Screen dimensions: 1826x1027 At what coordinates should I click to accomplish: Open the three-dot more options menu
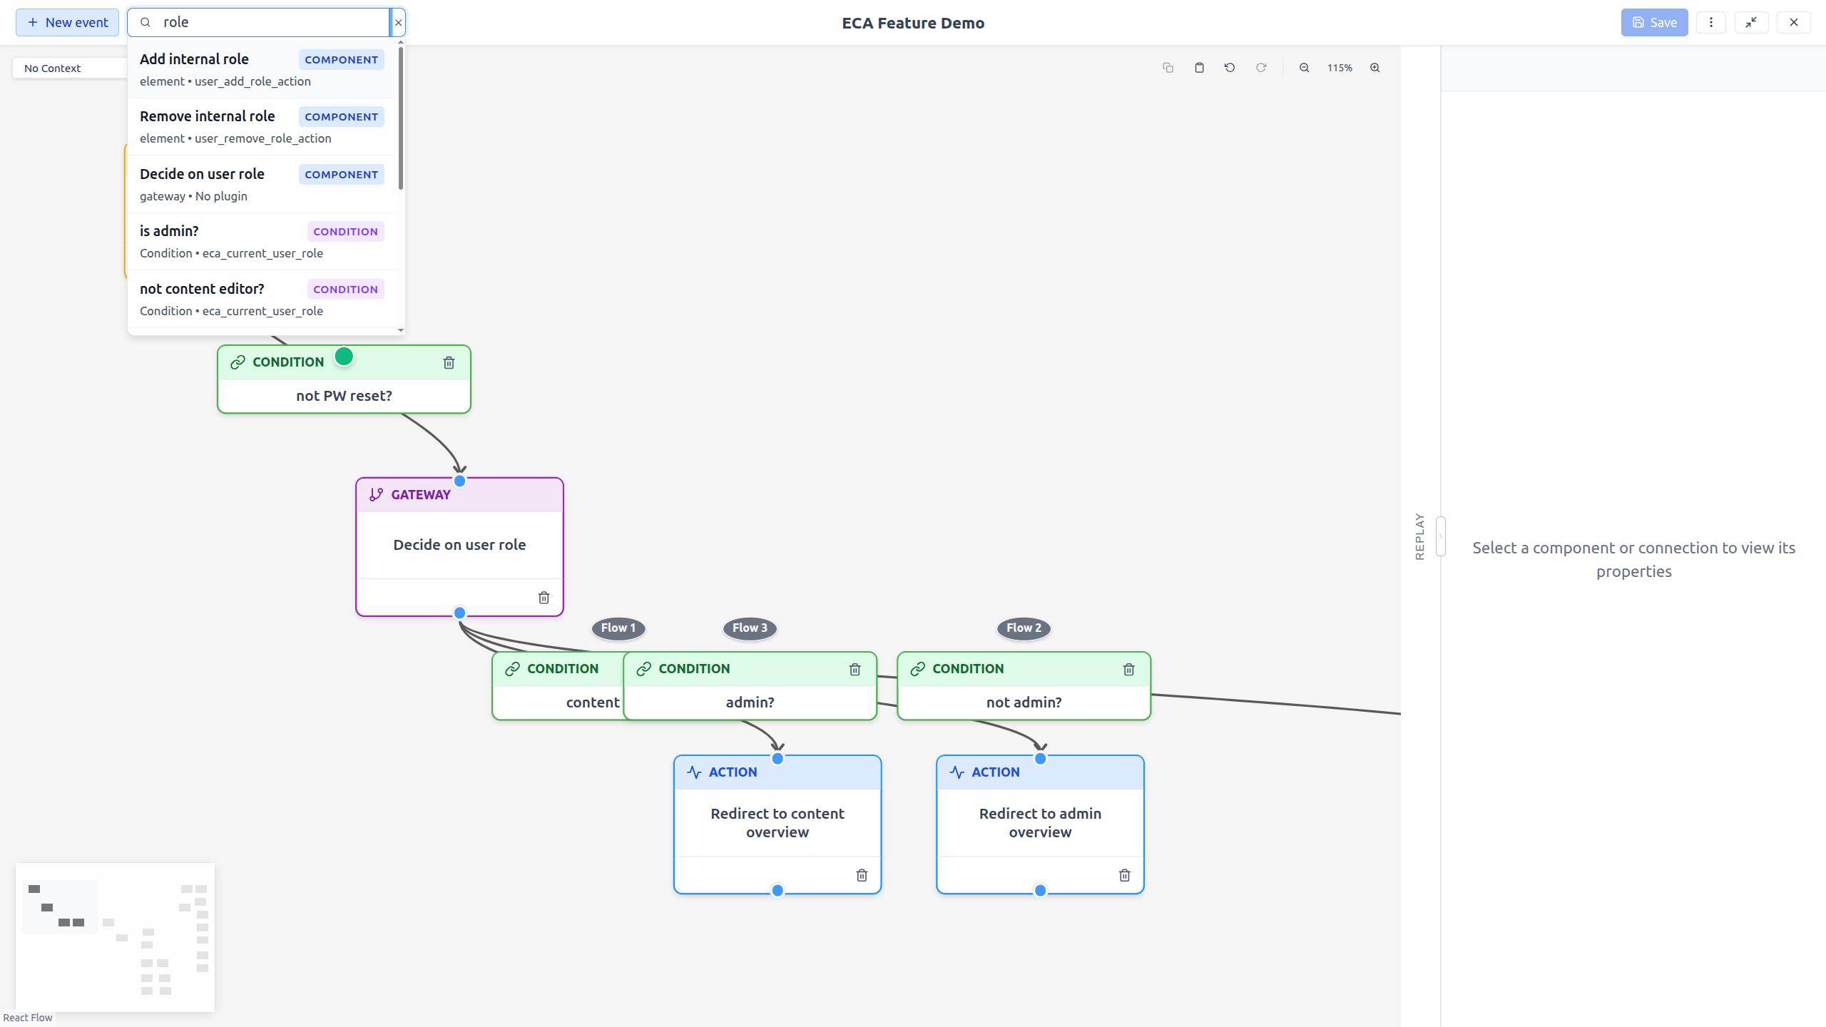(1710, 22)
